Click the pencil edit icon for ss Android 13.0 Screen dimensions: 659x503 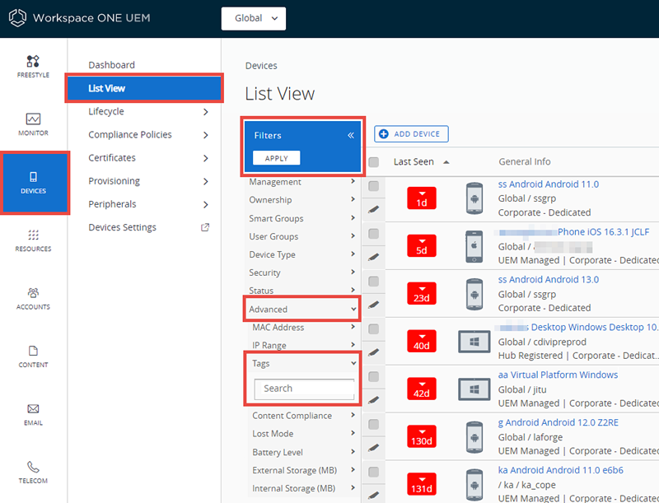373,305
